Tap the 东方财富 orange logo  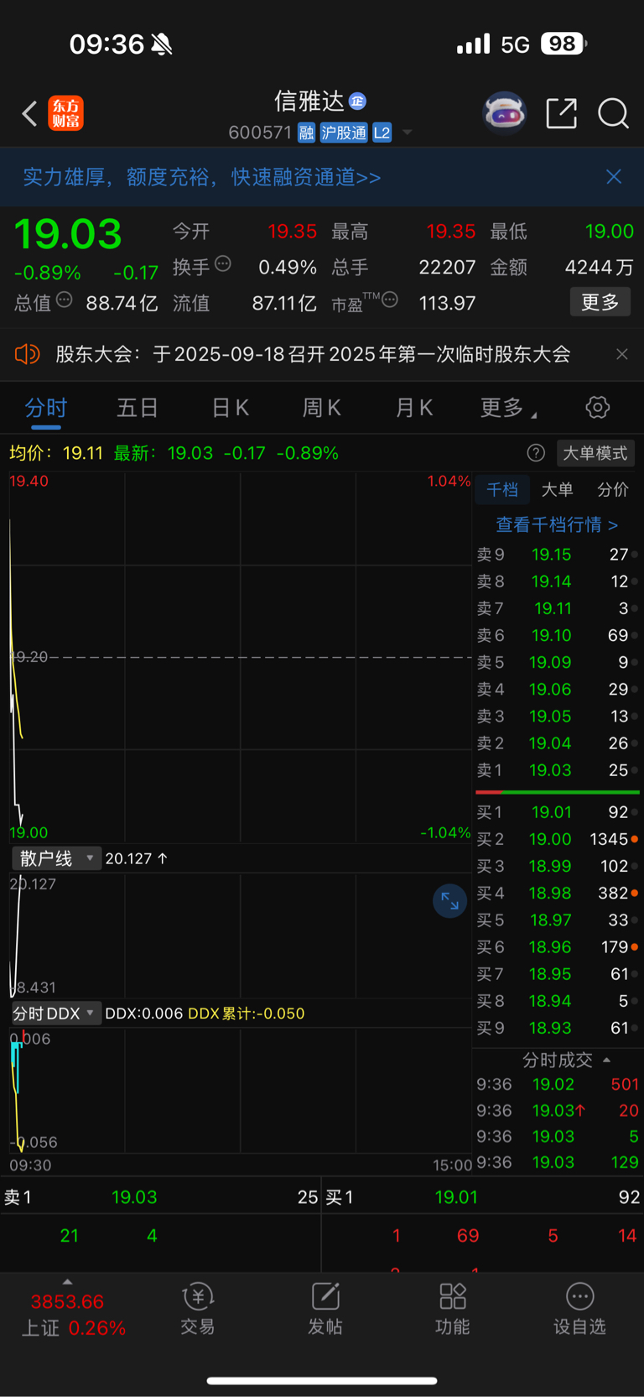coord(65,113)
